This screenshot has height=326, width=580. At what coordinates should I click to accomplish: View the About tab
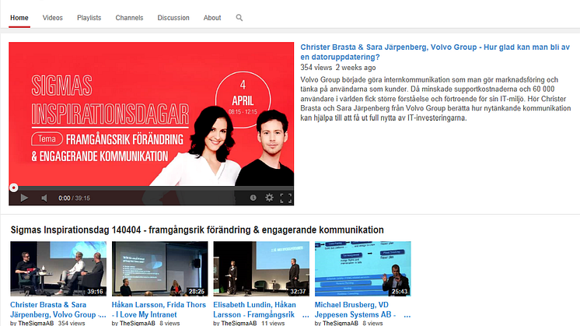pyautogui.click(x=212, y=18)
